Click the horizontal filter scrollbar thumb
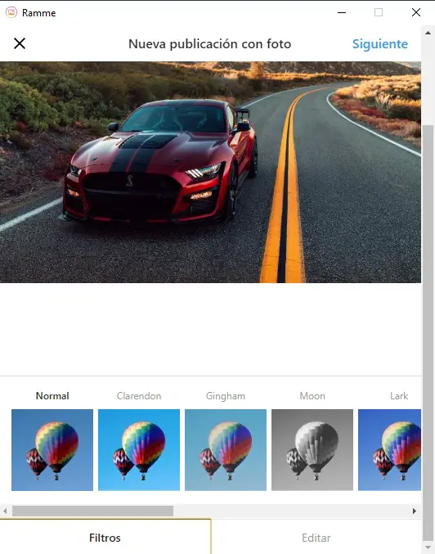Image resolution: width=435 pixels, height=554 pixels. tap(92, 511)
